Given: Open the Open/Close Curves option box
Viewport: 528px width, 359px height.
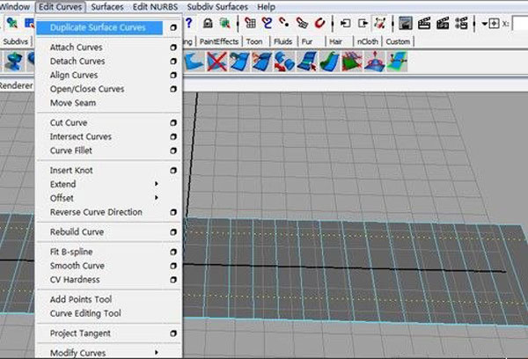Looking at the screenshot, I should tap(173, 89).
